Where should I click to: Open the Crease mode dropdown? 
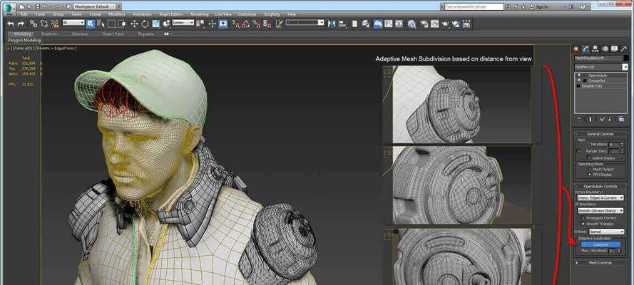606,232
